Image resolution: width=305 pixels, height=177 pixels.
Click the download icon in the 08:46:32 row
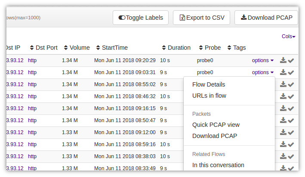[x=283, y=96]
